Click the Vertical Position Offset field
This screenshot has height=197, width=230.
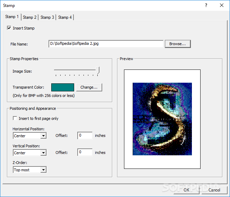[85, 152]
